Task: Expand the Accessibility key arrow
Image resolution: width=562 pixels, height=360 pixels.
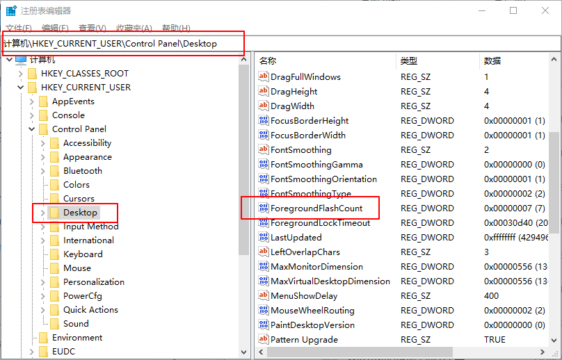Action: [43, 143]
